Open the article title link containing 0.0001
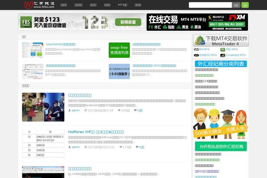The image size is (267, 178). [x=154, y=65]
